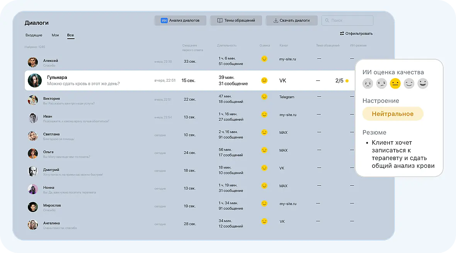Open Мирослав's avatar
The height and width of the screenshot is (253, 456).
33,207
